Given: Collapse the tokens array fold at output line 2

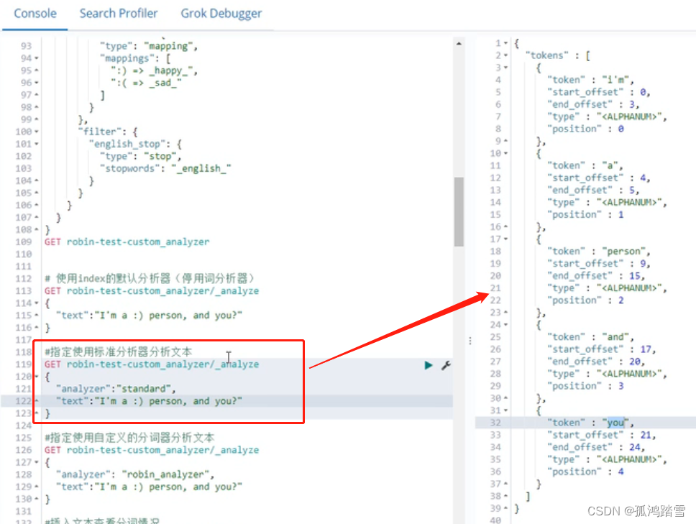Looking at the screenshot, I should [x=505, y=55].
